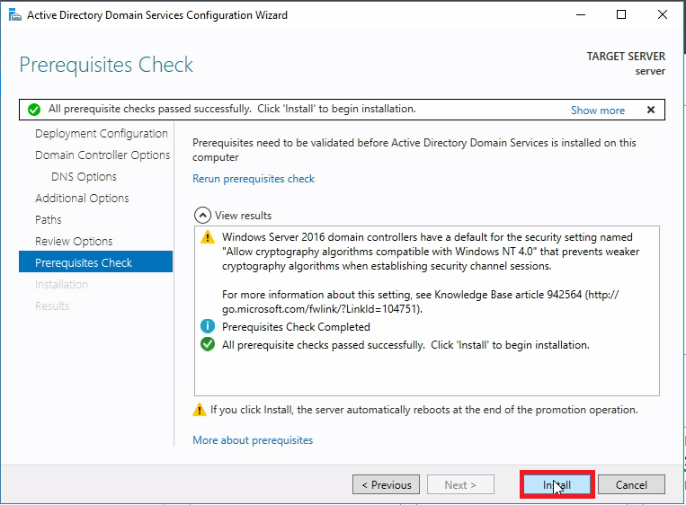Image resolution: width=686 pixels, height=505 pixels.
Task: Dismiss the notification bar with X
Action: pos(650,110)
